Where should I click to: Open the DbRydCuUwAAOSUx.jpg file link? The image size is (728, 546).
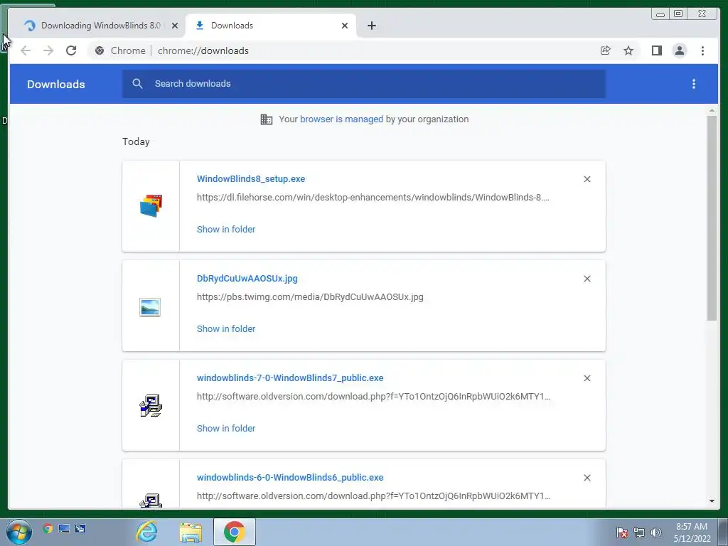(247, 279)
